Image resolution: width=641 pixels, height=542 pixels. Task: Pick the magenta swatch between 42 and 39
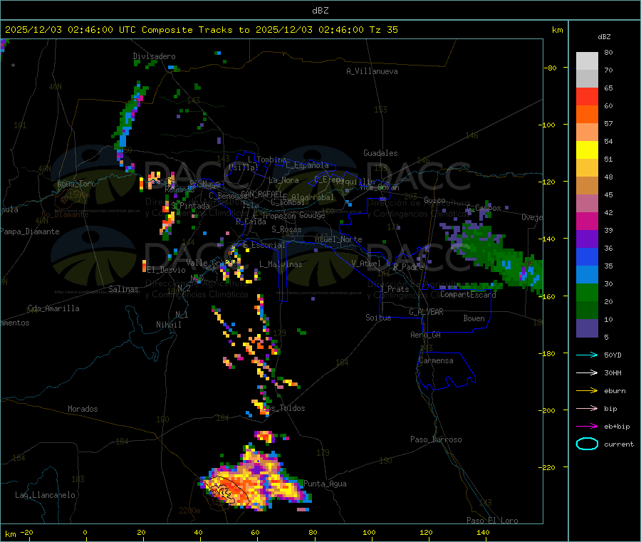[587, 222]
